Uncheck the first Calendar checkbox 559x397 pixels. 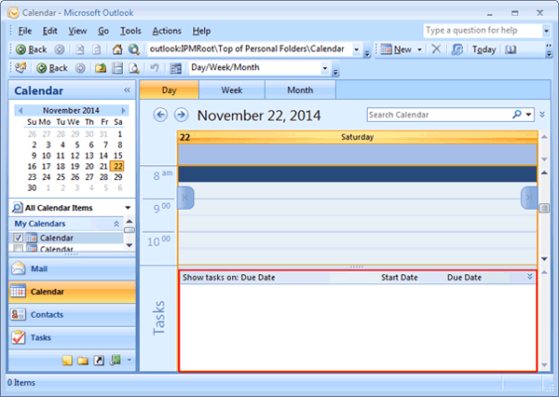[x=19, y=238]
